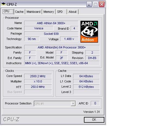The image size is (163, 136).
Task: Click the Revision value DH-E6
Action: point(92,58)
